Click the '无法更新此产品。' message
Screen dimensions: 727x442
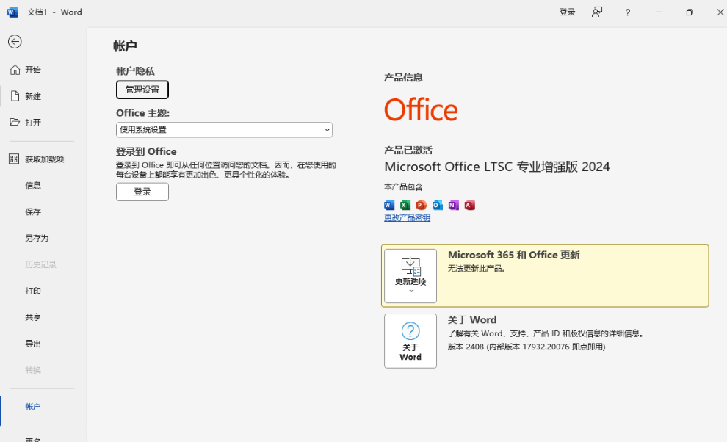click(477, 269)
